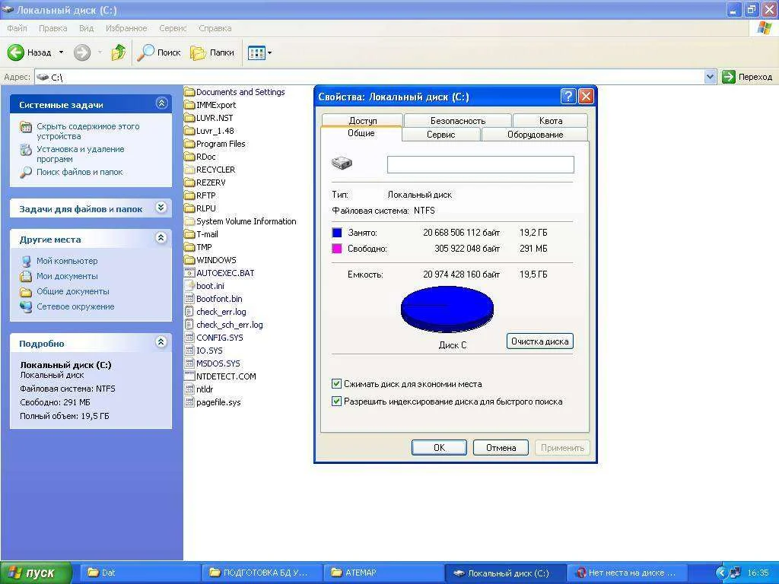Click the Up folder icon in toolbar
This screenshot has height=584, width=779.
pos(118,52)
